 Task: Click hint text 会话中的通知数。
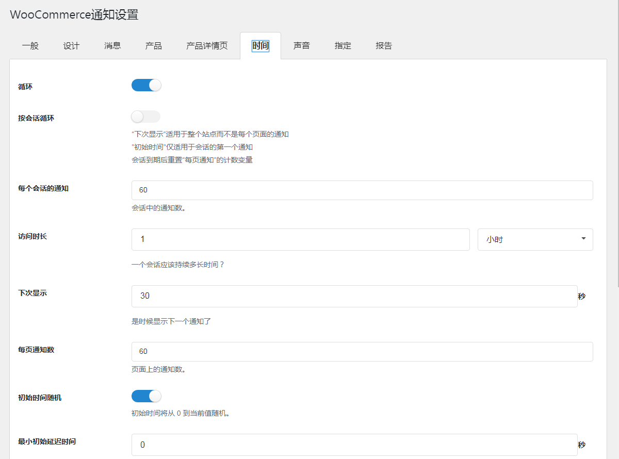[x=159, y=208]
